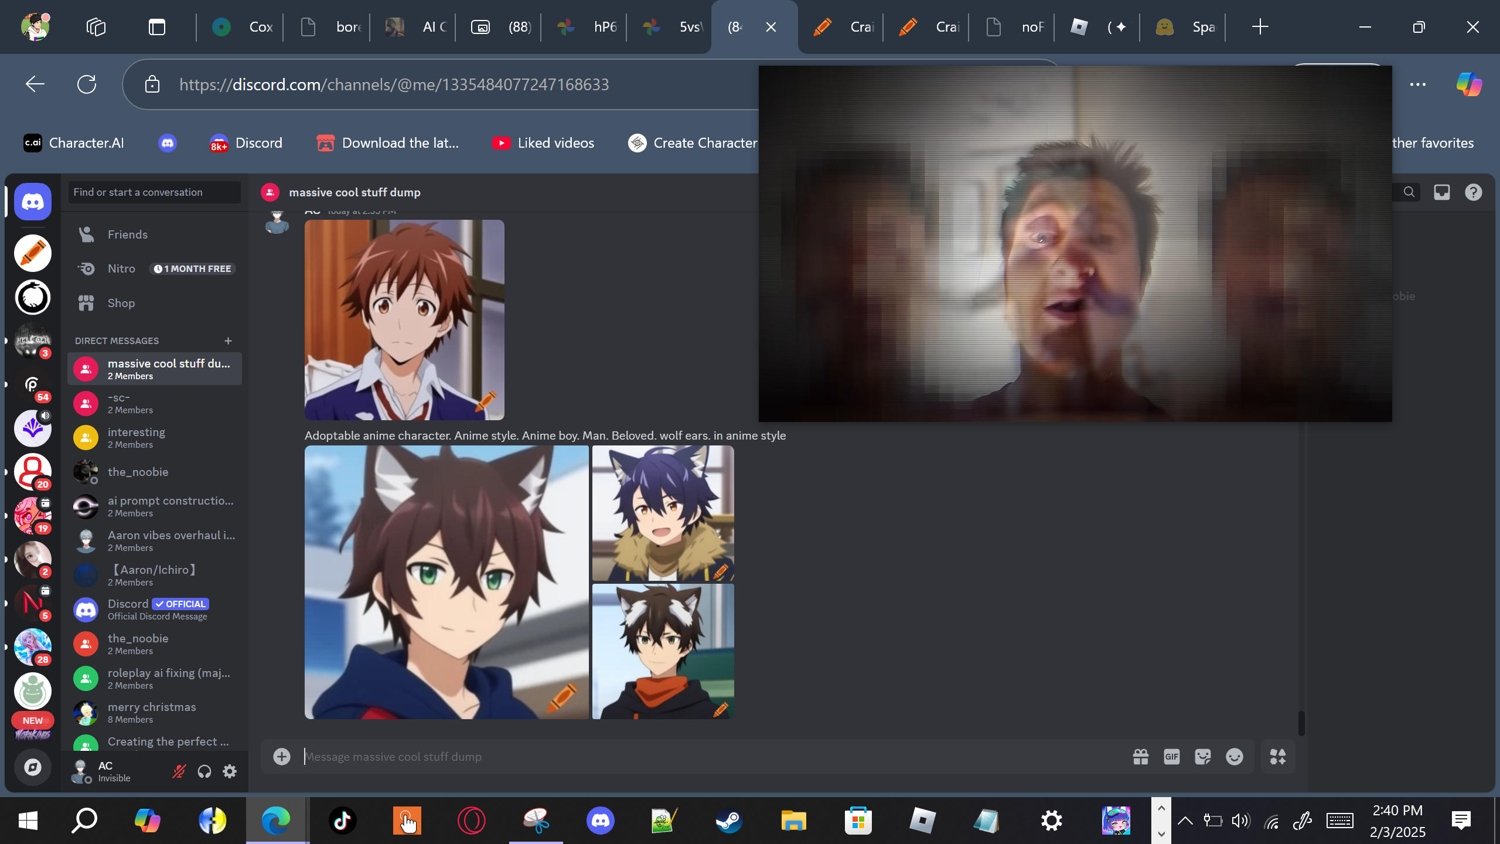Focus the Find or start a conversation field
Image resolution: width=1500 pixels, height=844 pixels.
pyautogui.click(x=155, y=192)
